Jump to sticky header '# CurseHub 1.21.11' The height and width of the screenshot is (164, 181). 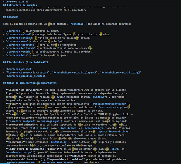point(16,2)
